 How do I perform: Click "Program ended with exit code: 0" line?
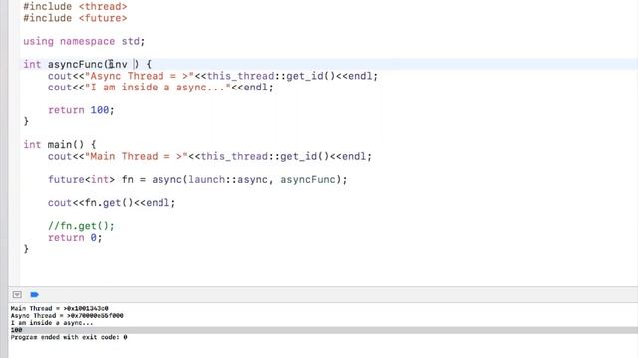click(x=69, y=337)
